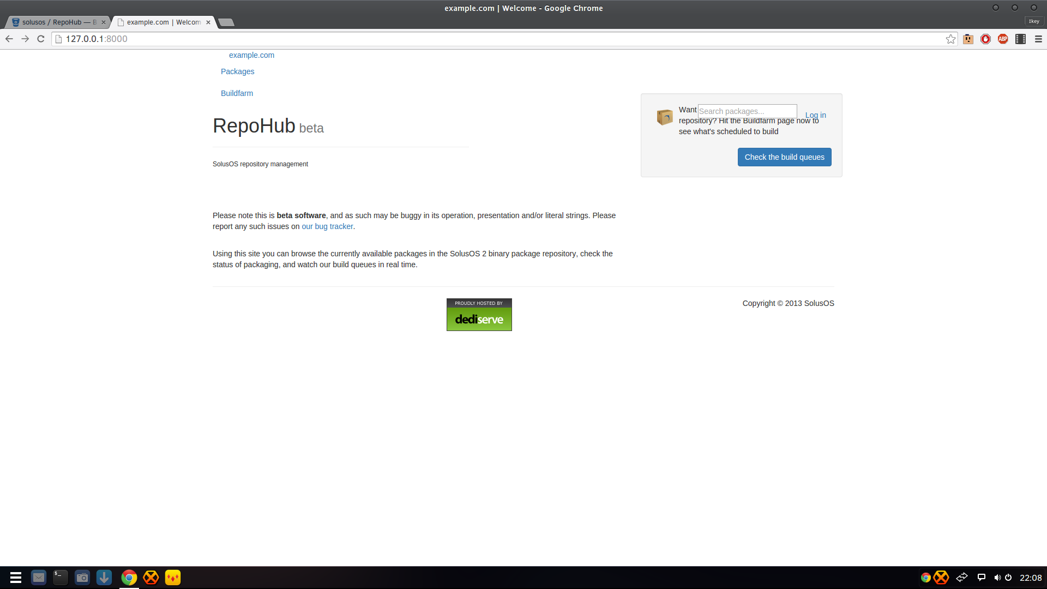Click the Chrome icon in the system tray
This screenshot has height=589, width=1047.
tap(925, 578)
